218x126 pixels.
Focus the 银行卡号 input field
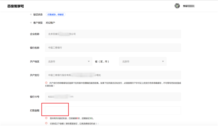pos(113,97)
